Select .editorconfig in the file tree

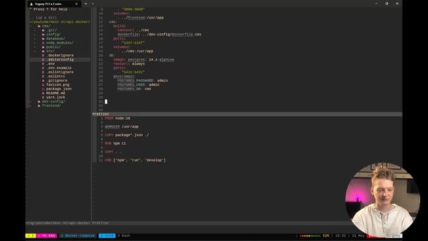click(60, 60)
